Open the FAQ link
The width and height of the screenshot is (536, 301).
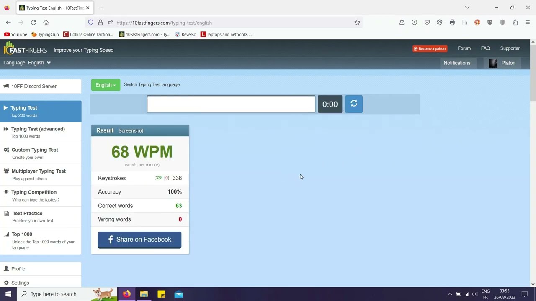[485, 48]
